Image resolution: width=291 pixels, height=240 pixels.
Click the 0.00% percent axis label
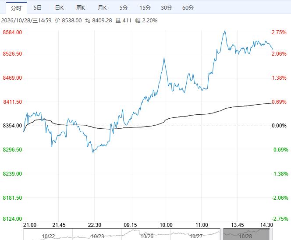(x=279, y=126)
